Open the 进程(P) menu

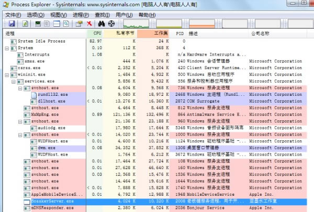click(x=81, y=15)
